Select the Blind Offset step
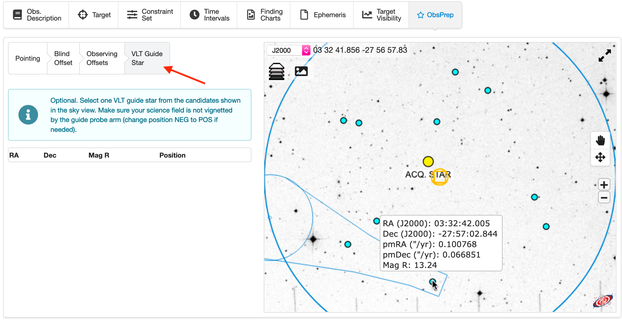 tap(63, 58)
